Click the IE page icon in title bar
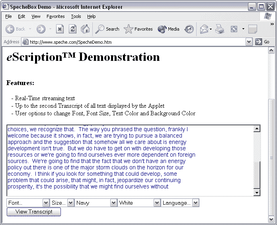 click(5, 7)
